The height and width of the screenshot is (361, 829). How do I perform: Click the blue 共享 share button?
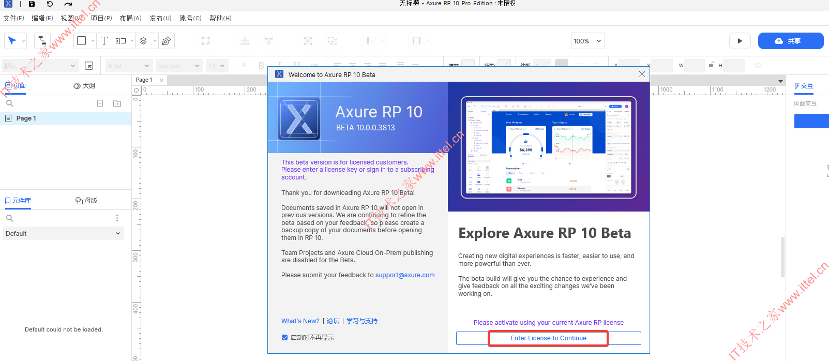[x=791, y=41]
